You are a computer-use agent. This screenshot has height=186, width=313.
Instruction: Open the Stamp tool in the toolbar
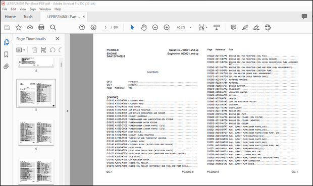click(268, 27)
